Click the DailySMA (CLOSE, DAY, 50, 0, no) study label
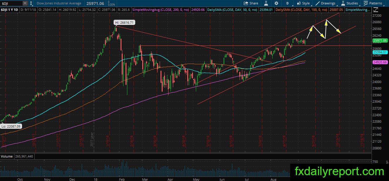This screenshot has width=389, height=181. (x=232, y=10)
